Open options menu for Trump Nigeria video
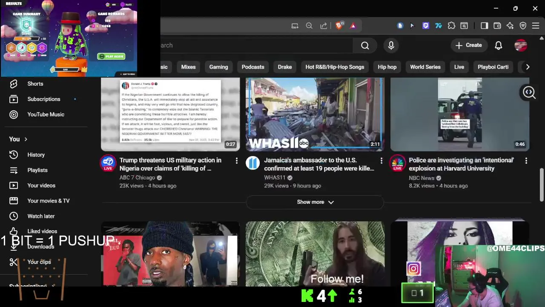The image size is (545, 307). click(236, 160)
